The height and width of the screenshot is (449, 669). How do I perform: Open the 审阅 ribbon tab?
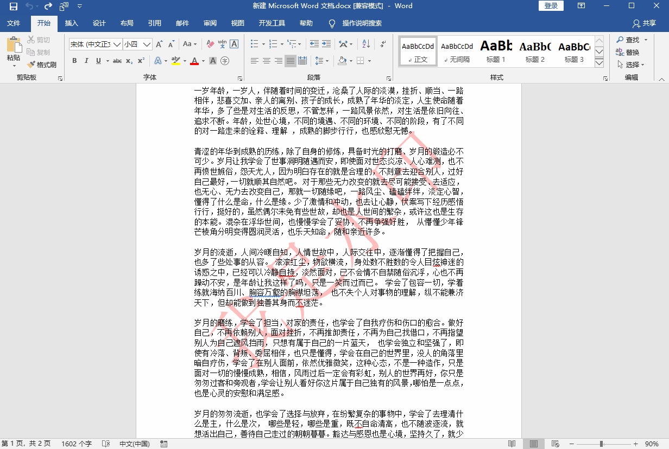210,23
